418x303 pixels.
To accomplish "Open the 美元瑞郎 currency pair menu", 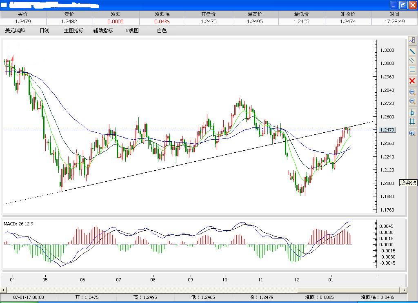I will pyautogui.click(x=15, y=31).
